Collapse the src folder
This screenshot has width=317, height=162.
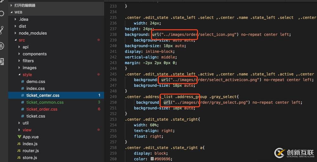click(15, 40)
